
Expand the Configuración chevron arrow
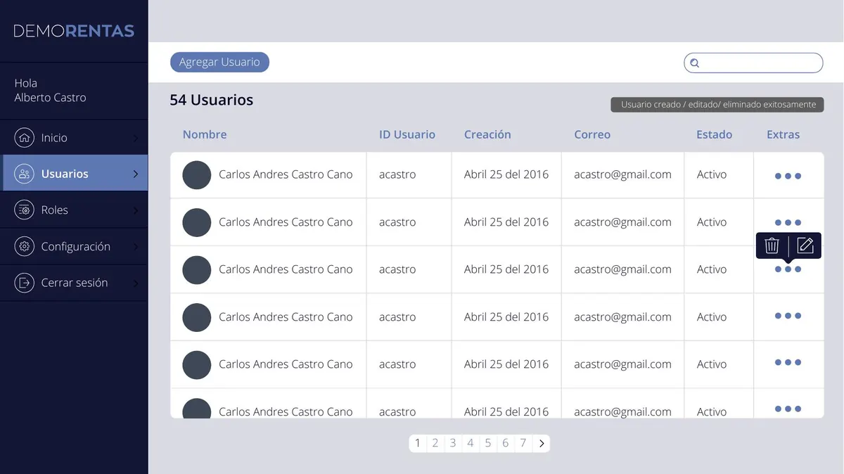(x=136, y=247)
